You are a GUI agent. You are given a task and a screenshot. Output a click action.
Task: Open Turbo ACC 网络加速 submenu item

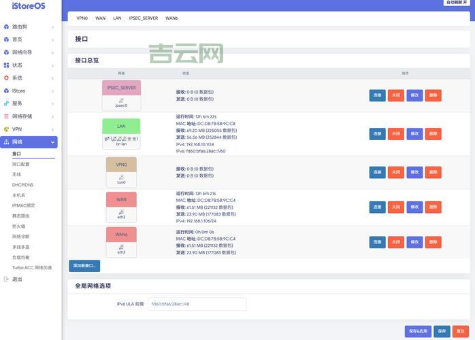[x=32, y=268]
